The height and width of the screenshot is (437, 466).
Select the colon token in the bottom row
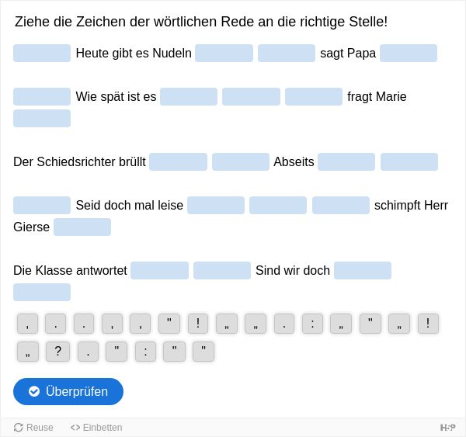pos(146,352)
